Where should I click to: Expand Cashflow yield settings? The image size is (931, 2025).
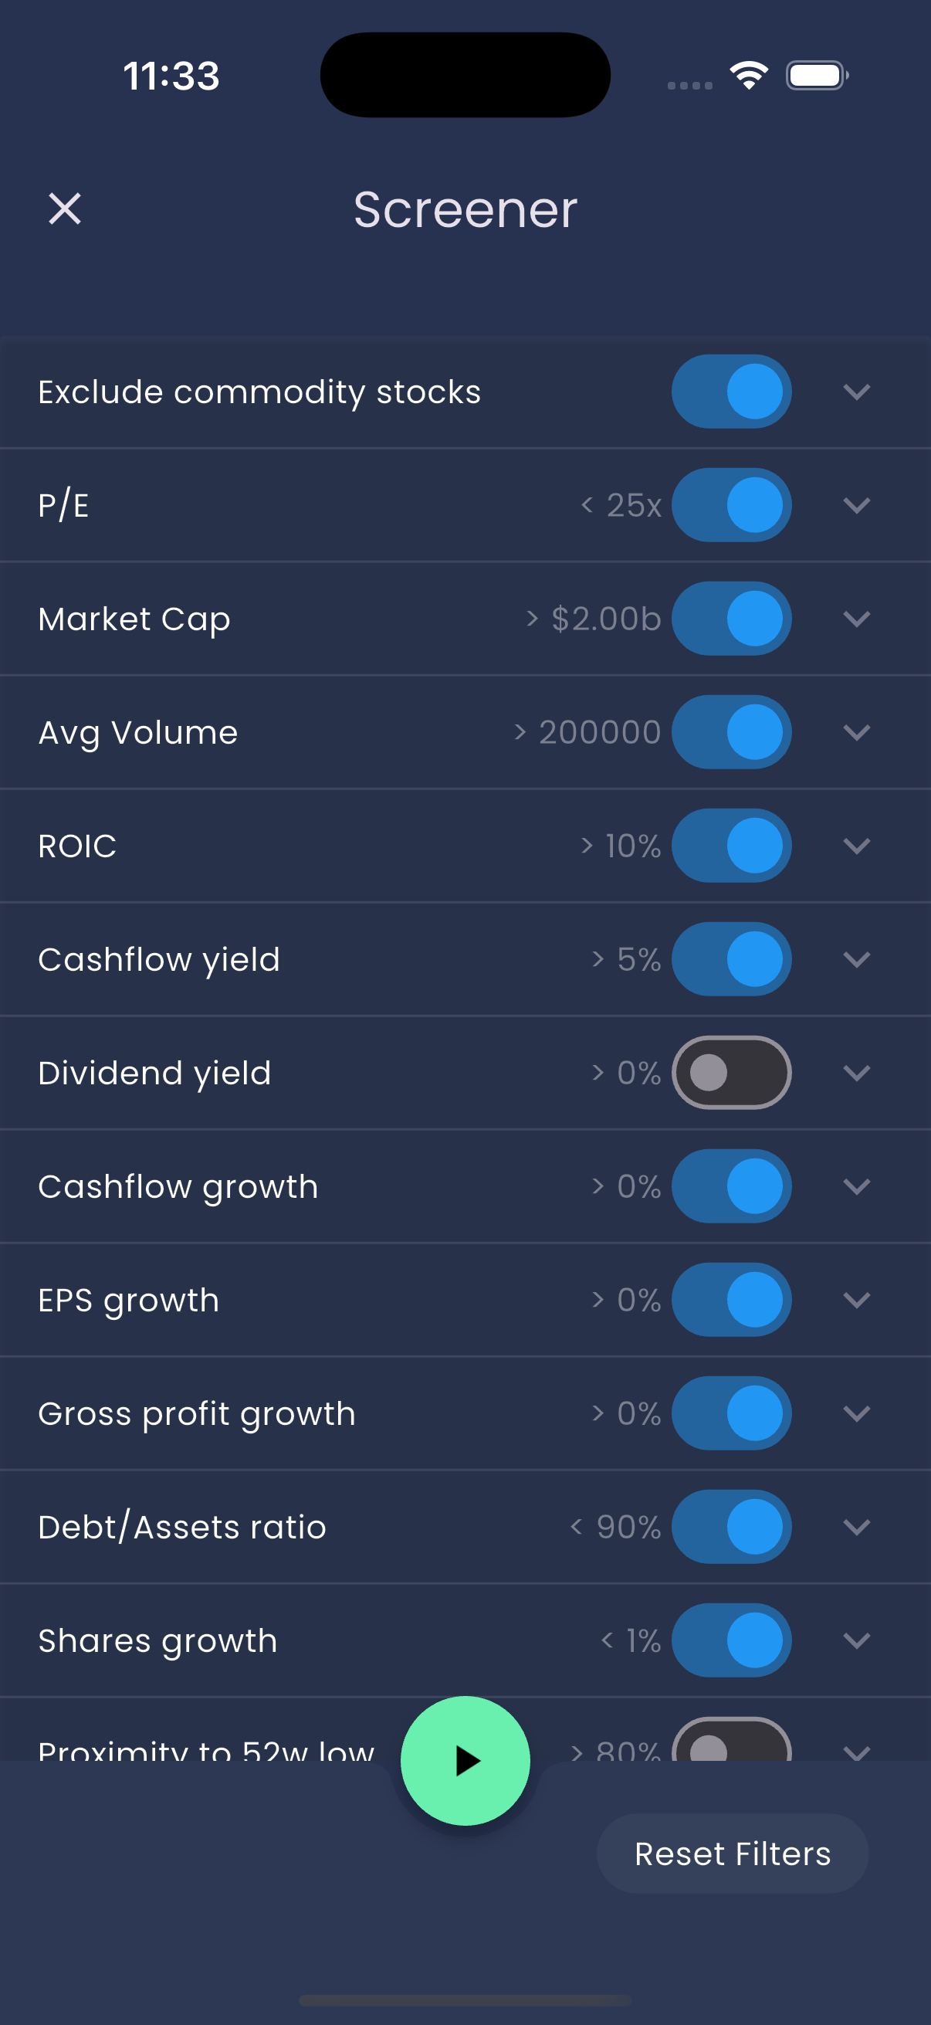coord(855,959)
